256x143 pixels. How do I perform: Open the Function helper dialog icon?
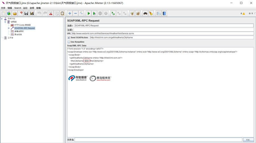click(x=158, y=14)
